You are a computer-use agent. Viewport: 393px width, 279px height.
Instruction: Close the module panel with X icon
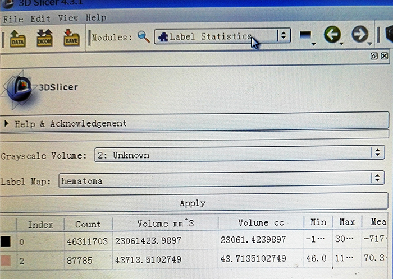coord(384,55)
